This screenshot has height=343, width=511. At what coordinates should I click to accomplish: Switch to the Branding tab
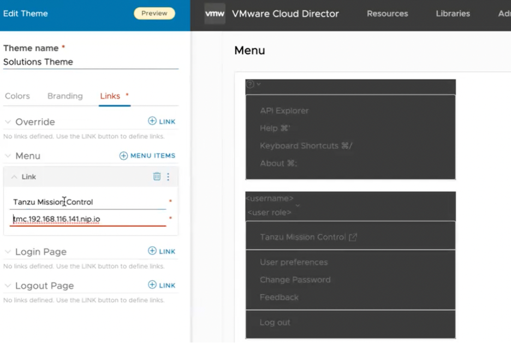click(65, 96)
